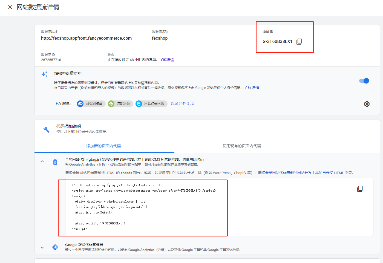Image resolution: width=383 pixels, height=263 pixels.
Task: Click the outbound clicks chip
Action: point(151,104)
